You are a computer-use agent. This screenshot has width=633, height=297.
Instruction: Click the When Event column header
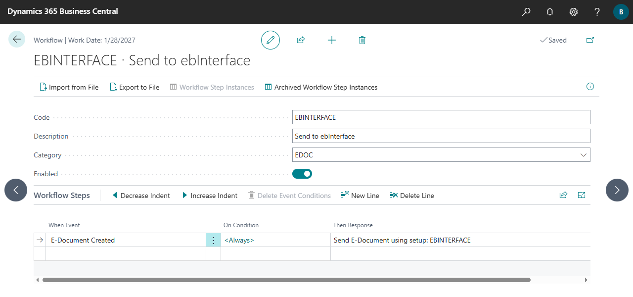click(64, 225)
